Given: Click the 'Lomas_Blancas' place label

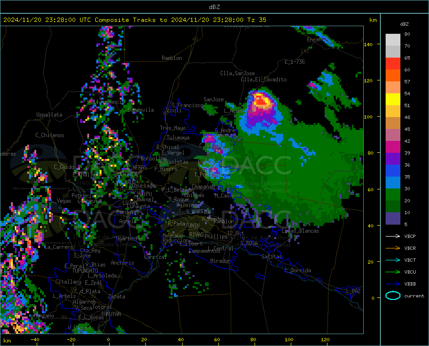Looking at the screenshot, I should pos(300,231).
